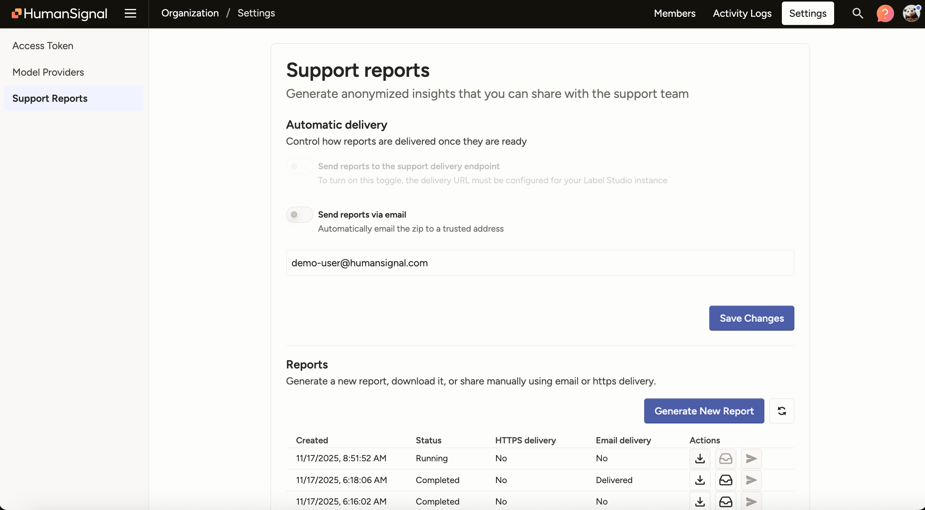Email the 8:51:52 AM report
This screenshot has height=510, width=925.
pyautogui.click(x=726, y=459)
